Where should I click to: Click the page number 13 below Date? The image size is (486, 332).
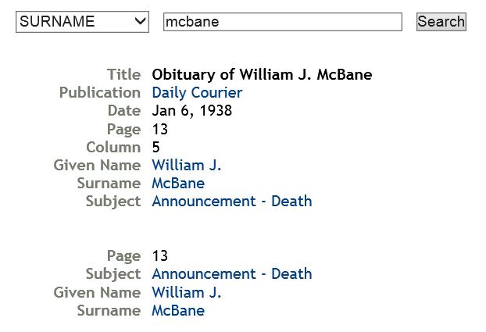pos(159,129)
